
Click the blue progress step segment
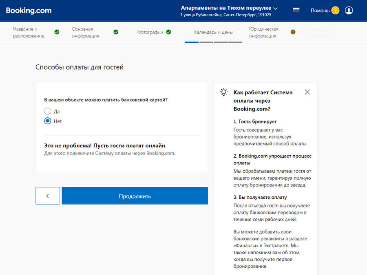(x=192, y=42)
